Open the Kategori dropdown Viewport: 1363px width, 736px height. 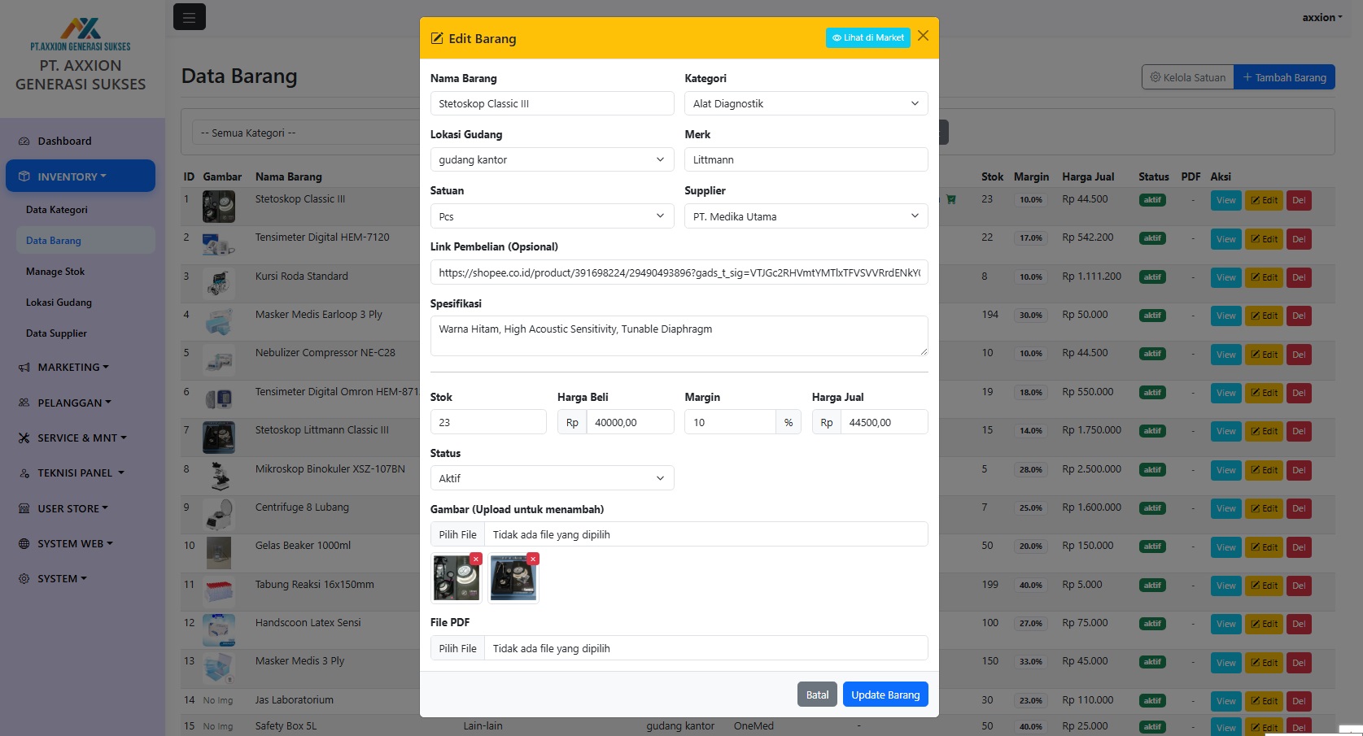pos(806,103)
